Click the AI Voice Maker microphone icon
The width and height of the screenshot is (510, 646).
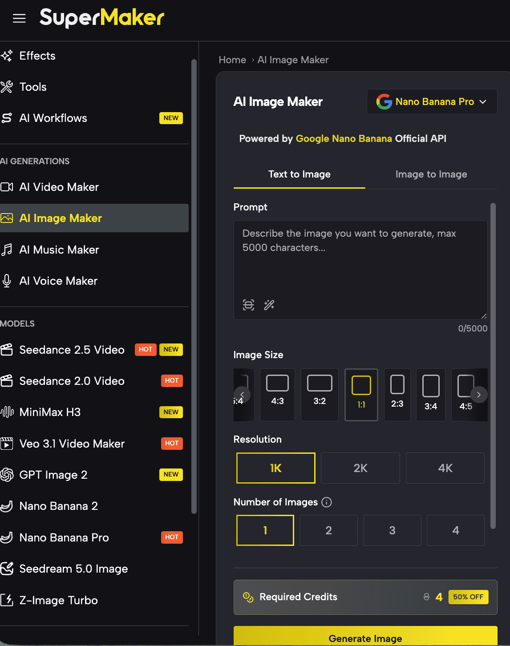coord(7,281)
